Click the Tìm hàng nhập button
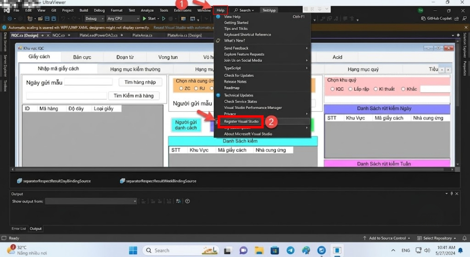The height and width of the screenshot is (257, 470). tap(140, 82)
